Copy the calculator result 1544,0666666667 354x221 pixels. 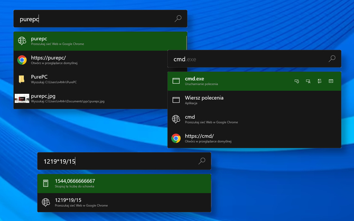click(124, 184)
